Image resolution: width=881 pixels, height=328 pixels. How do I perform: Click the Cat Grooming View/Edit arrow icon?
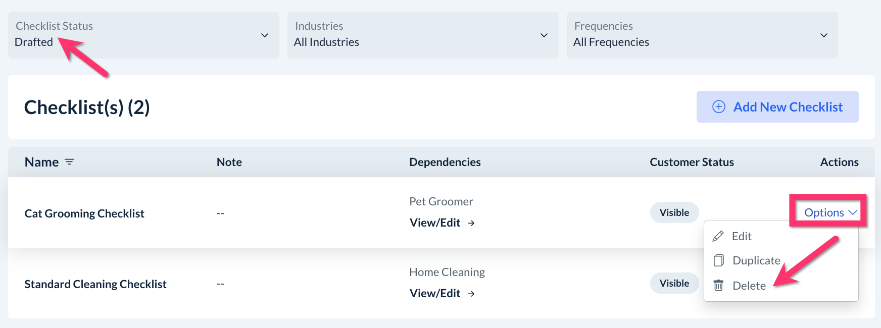coord(471,223)
